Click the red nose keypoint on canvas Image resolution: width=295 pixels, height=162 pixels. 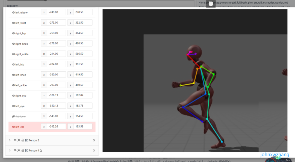click(x=187, y=55)
